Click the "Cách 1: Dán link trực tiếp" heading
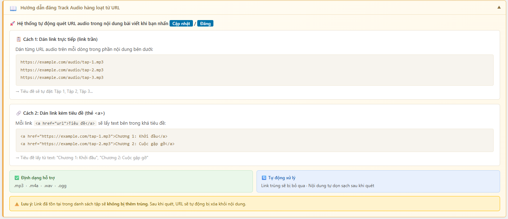The width and height of the screenshot is (508, 219). (x=60, y=39)
